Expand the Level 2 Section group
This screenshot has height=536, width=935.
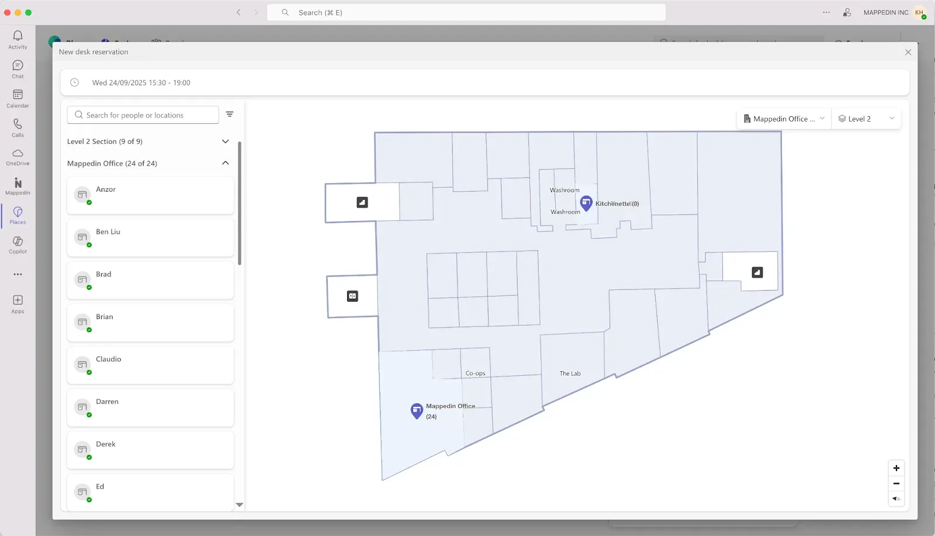coord(226,141)
